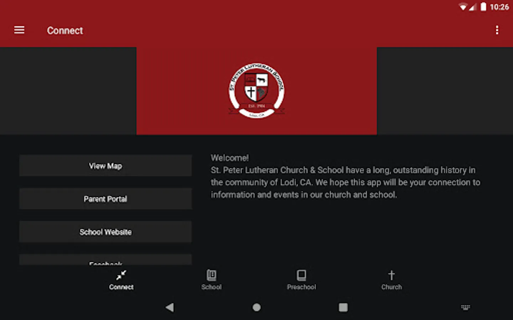Tap the Connect title in toolbar
The height and width of the screenshot is (320, 513).
(x=65, y=31)
